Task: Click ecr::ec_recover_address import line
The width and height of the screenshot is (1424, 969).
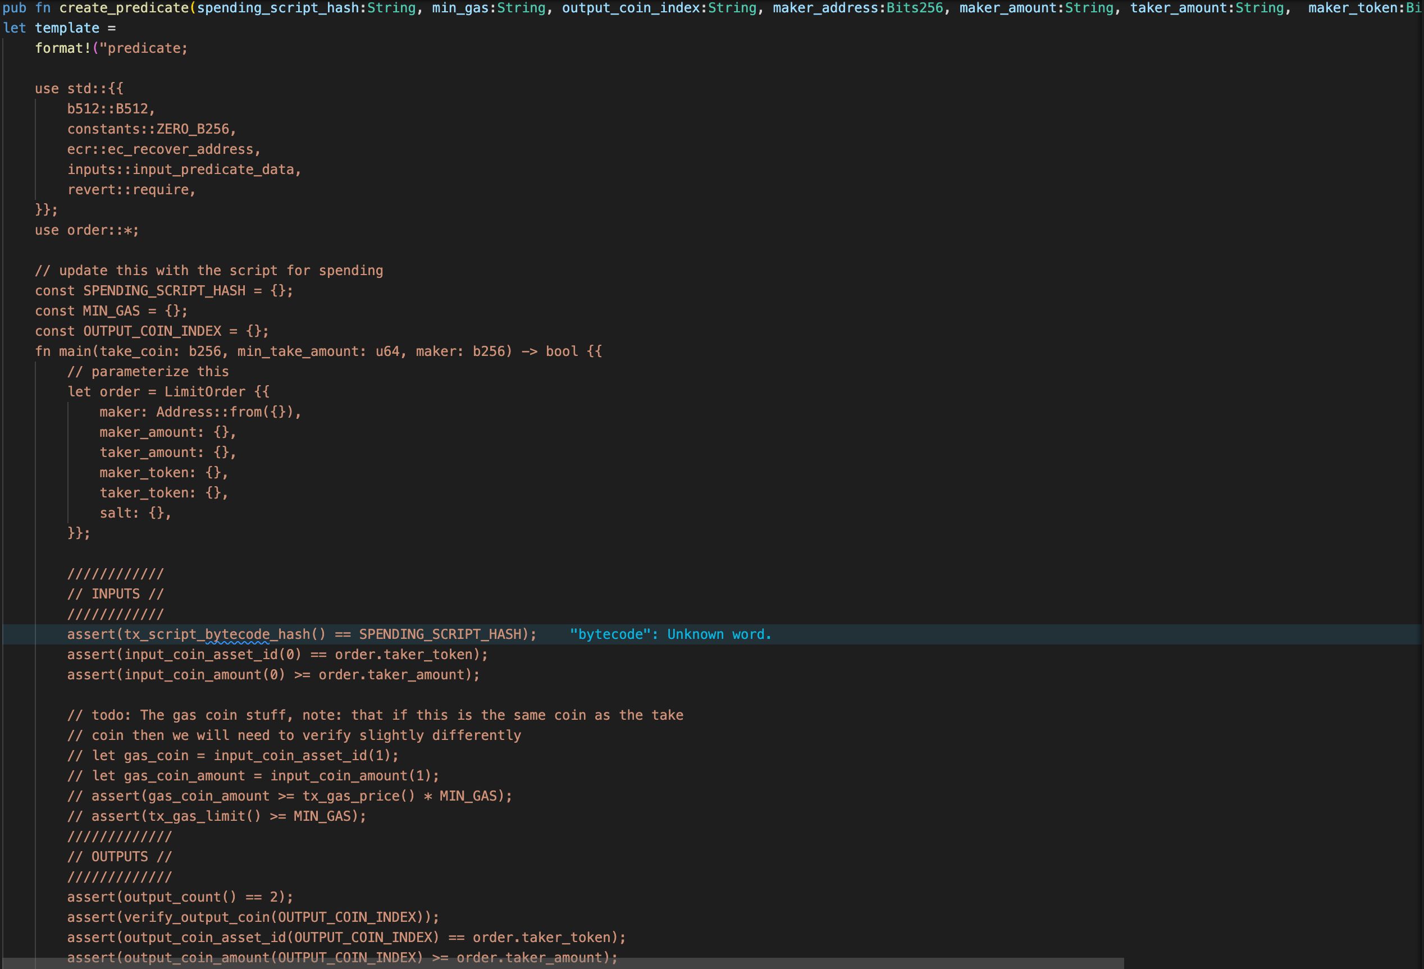Action: [164, 149]
